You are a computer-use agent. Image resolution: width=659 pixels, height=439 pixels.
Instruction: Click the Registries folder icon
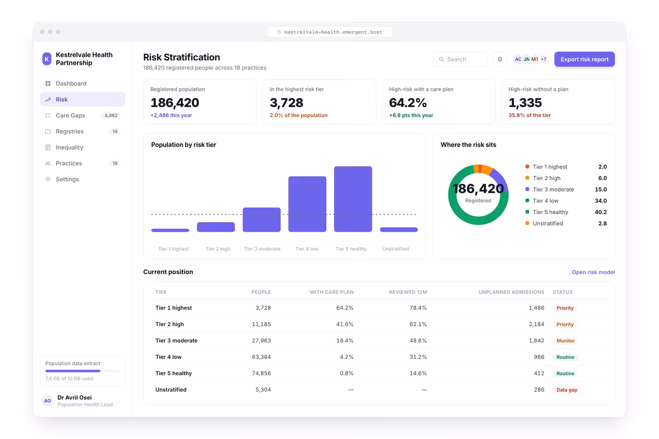click(48, 131)
